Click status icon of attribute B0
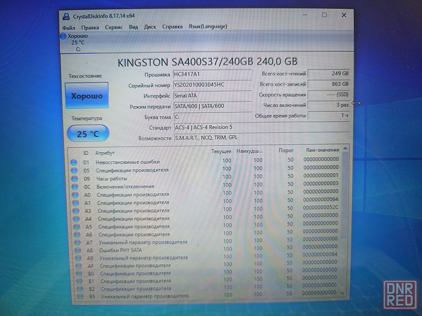 tap(79, 273)
